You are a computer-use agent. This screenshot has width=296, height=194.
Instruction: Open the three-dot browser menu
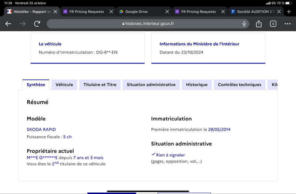click(287, 24)
